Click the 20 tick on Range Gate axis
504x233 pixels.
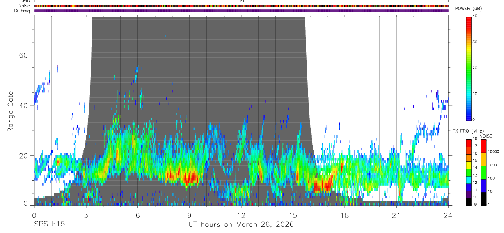[23, 156]
